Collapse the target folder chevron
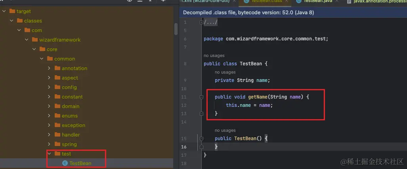Image resolution: width=407 pixels, height=169 pixels. tap(4, 11)
